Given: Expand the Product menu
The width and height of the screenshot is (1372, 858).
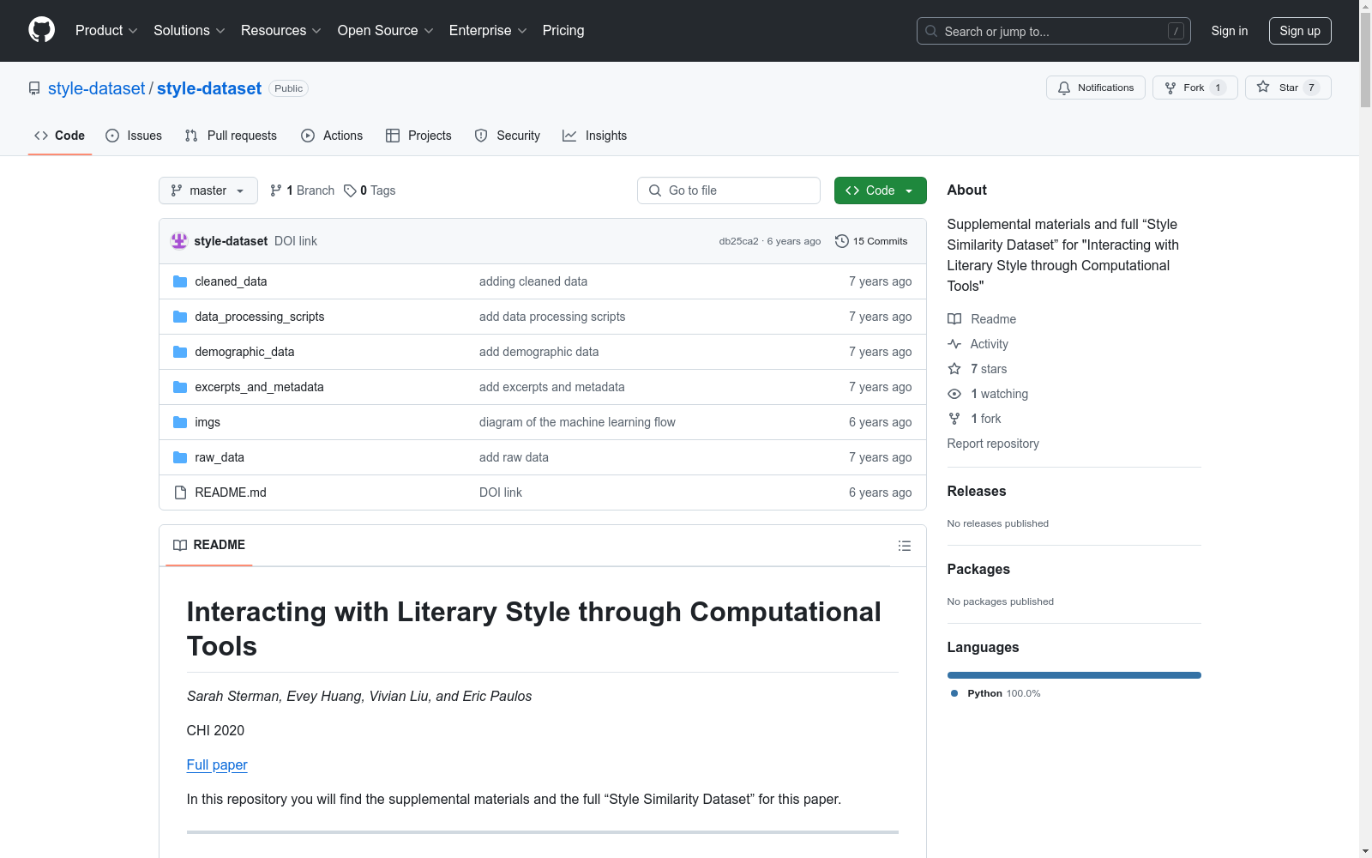Looking at the screenshot, I should (x=106, y=31).
